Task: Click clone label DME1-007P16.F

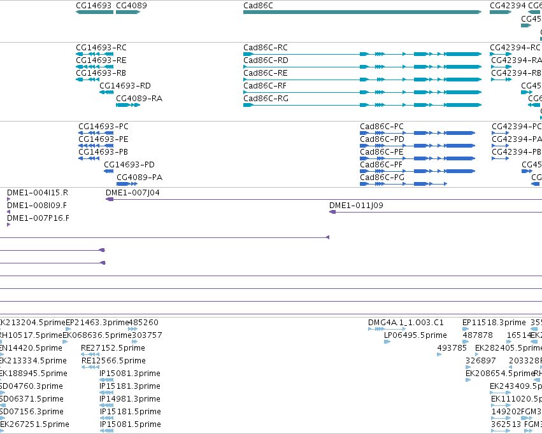Action: pyautogui.click(x=38, y=218)
